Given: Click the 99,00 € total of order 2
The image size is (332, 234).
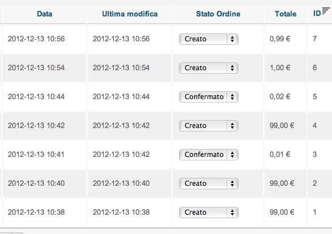Looking at the screenshot, I should [x=282, y=183].
